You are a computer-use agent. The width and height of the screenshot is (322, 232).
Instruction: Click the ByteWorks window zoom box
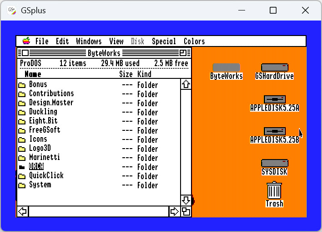point(183,53)
